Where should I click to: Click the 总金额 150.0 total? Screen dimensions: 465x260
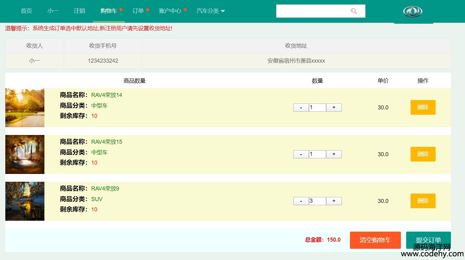pos(323,240)
